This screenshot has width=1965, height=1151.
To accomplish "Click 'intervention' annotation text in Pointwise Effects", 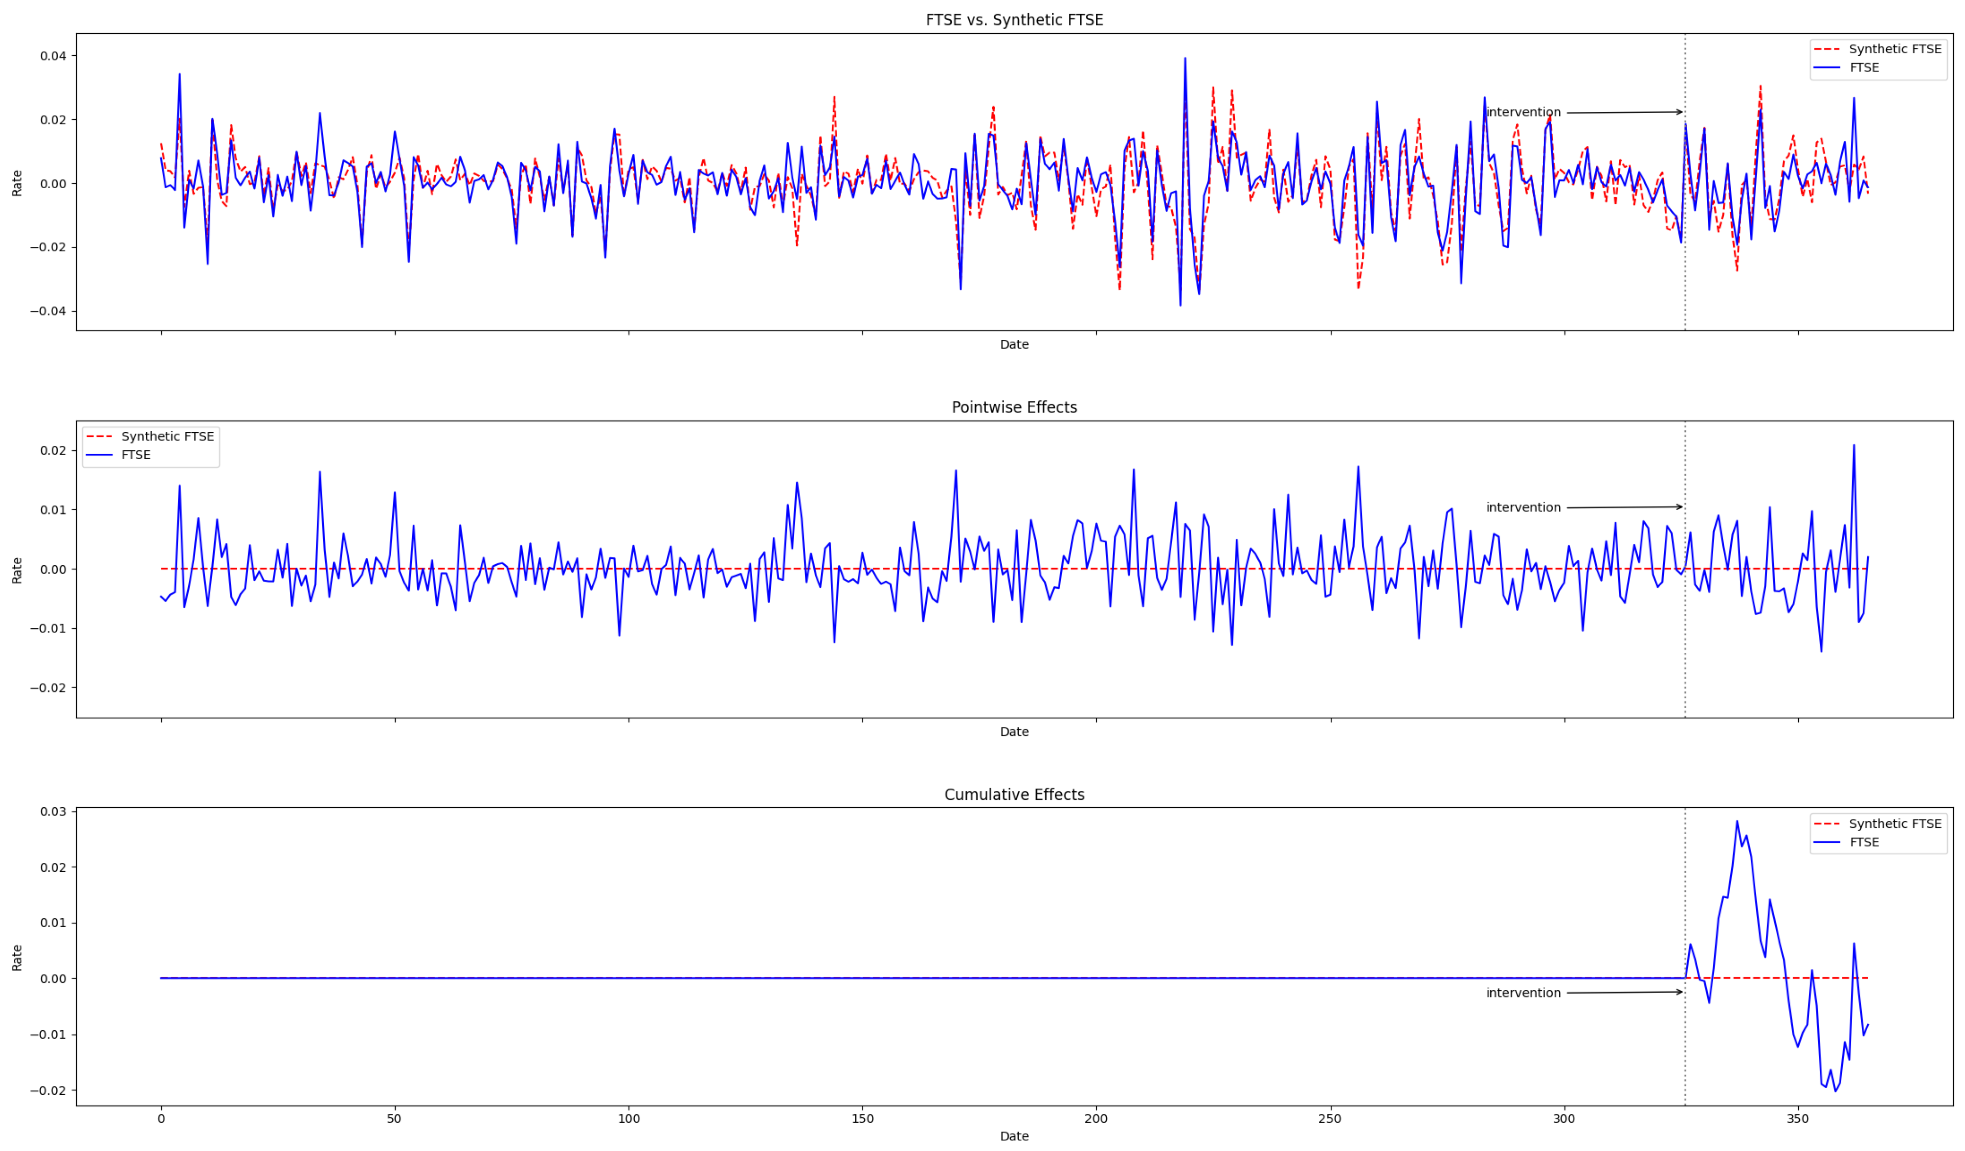I will (1523, 508).
